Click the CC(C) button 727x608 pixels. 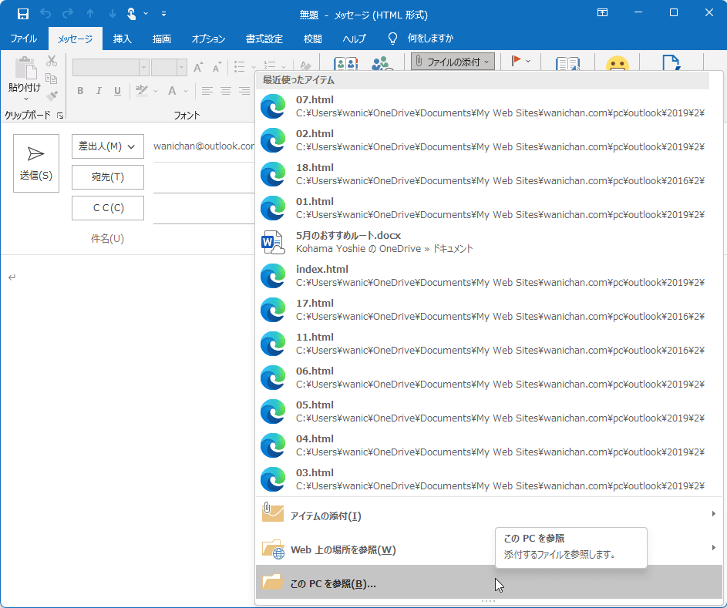[108, 208]
